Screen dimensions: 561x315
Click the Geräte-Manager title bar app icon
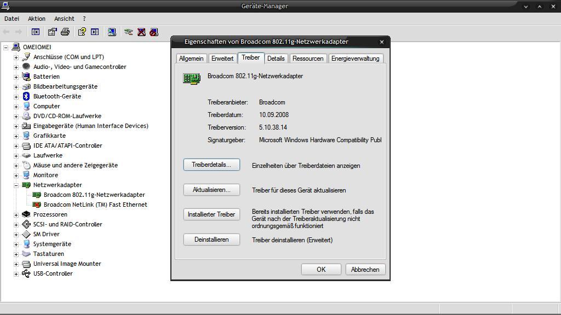(x=5, y=5)
